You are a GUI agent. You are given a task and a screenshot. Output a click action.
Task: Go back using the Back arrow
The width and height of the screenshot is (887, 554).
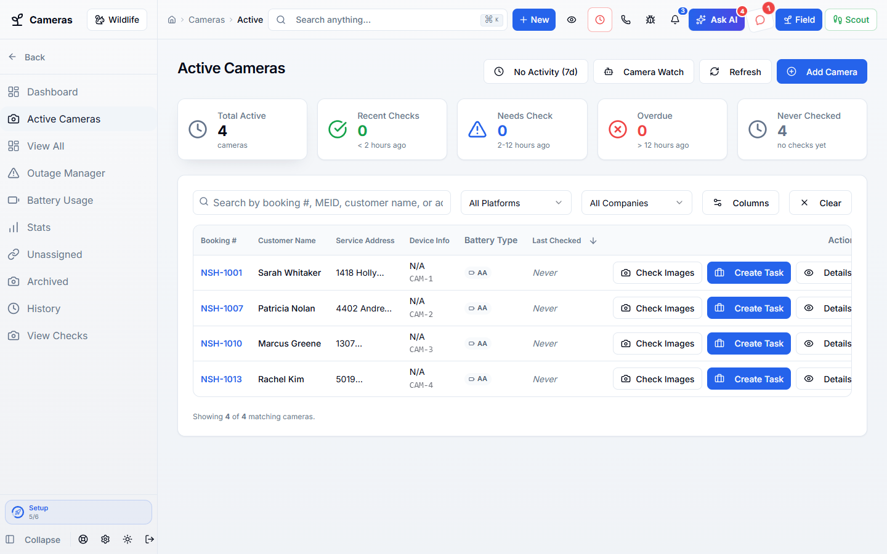coord(26,57)
